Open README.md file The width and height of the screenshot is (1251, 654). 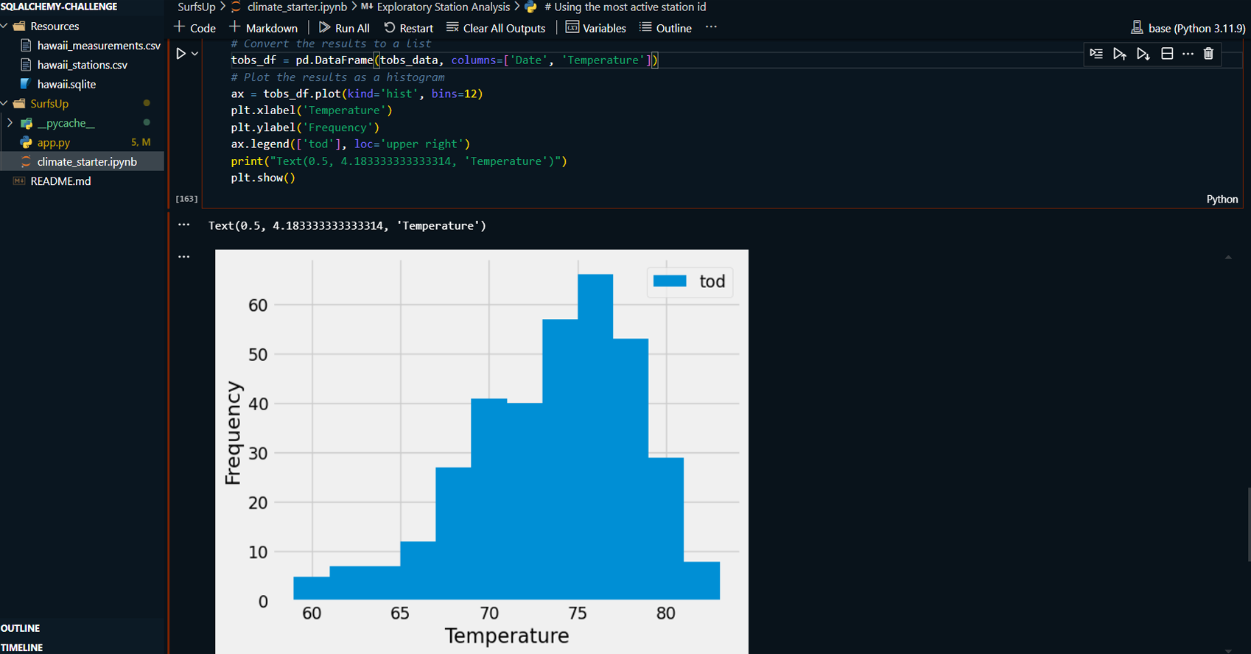click(x=60, y=181)
